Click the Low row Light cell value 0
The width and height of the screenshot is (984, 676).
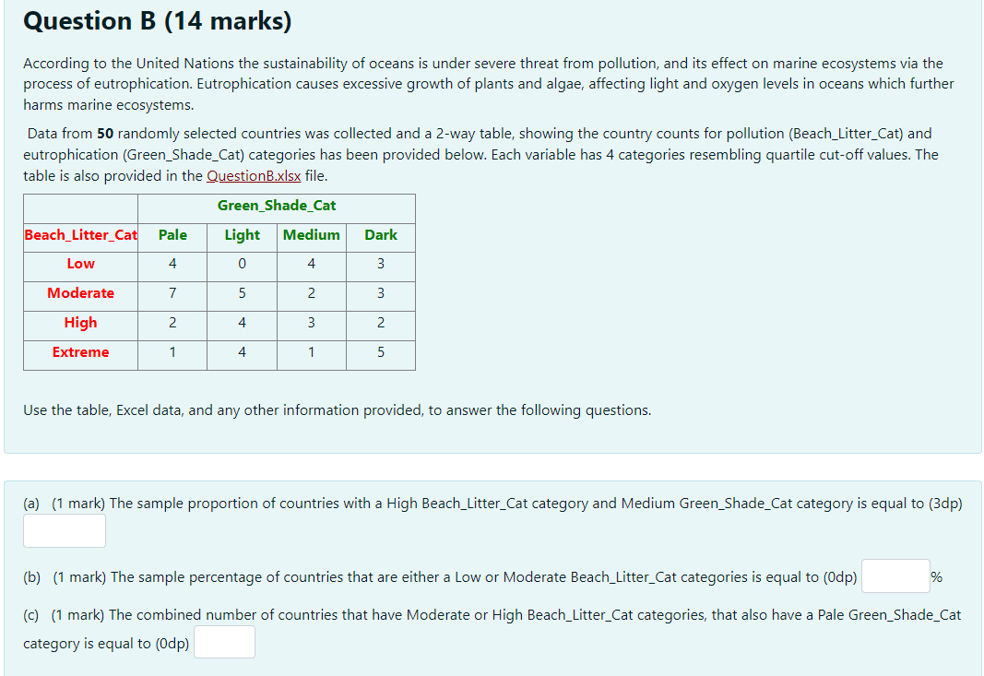tap(243, 265)
